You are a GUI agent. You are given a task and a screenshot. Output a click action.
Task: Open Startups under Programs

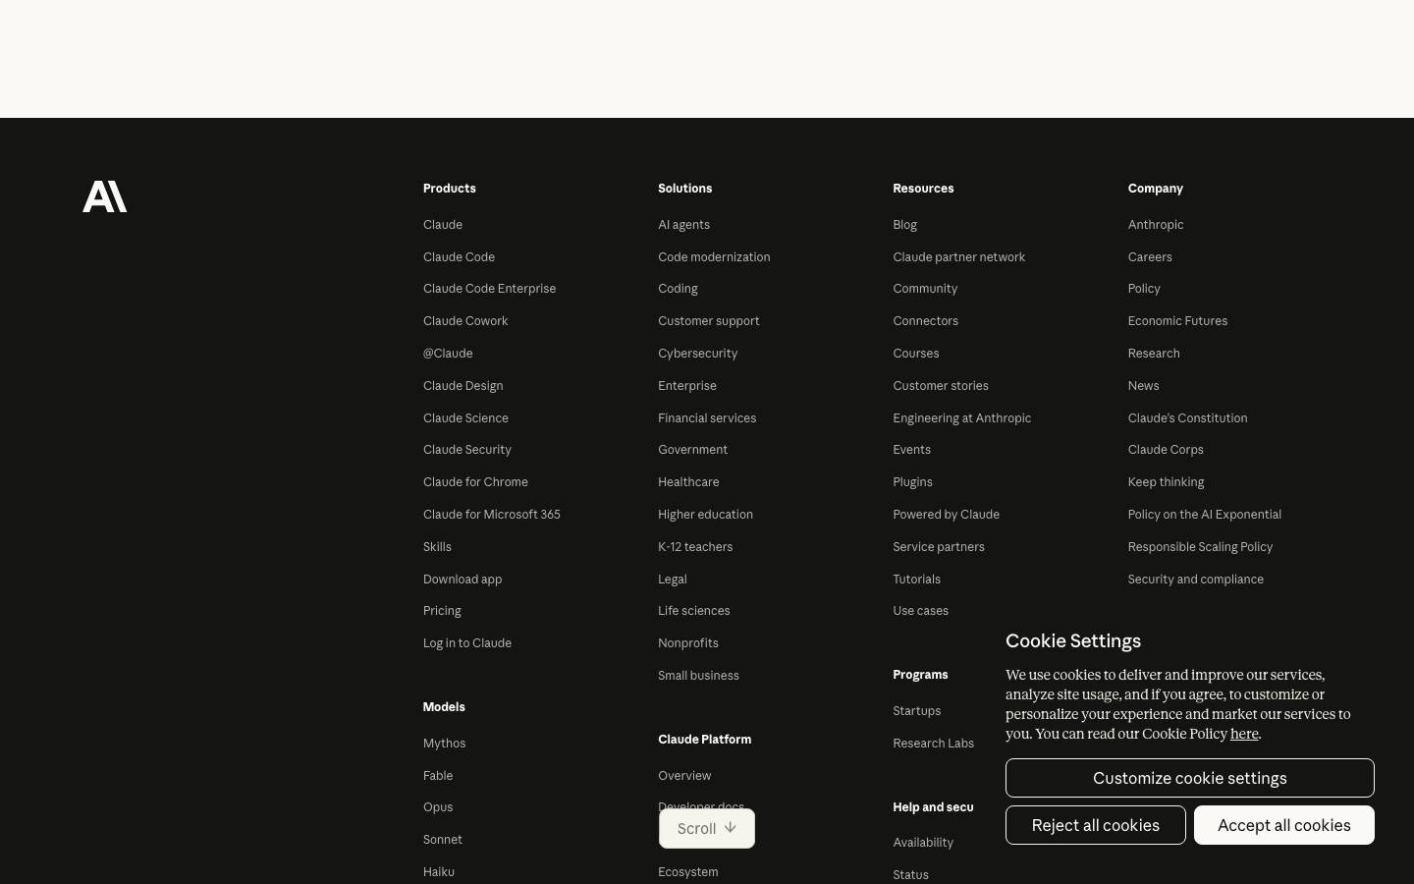pyautogui.click(x=916, y=710)
